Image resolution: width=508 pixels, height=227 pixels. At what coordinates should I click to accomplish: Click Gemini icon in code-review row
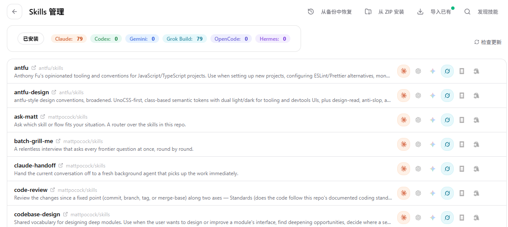pyautogui.click(x=432, y=193)
